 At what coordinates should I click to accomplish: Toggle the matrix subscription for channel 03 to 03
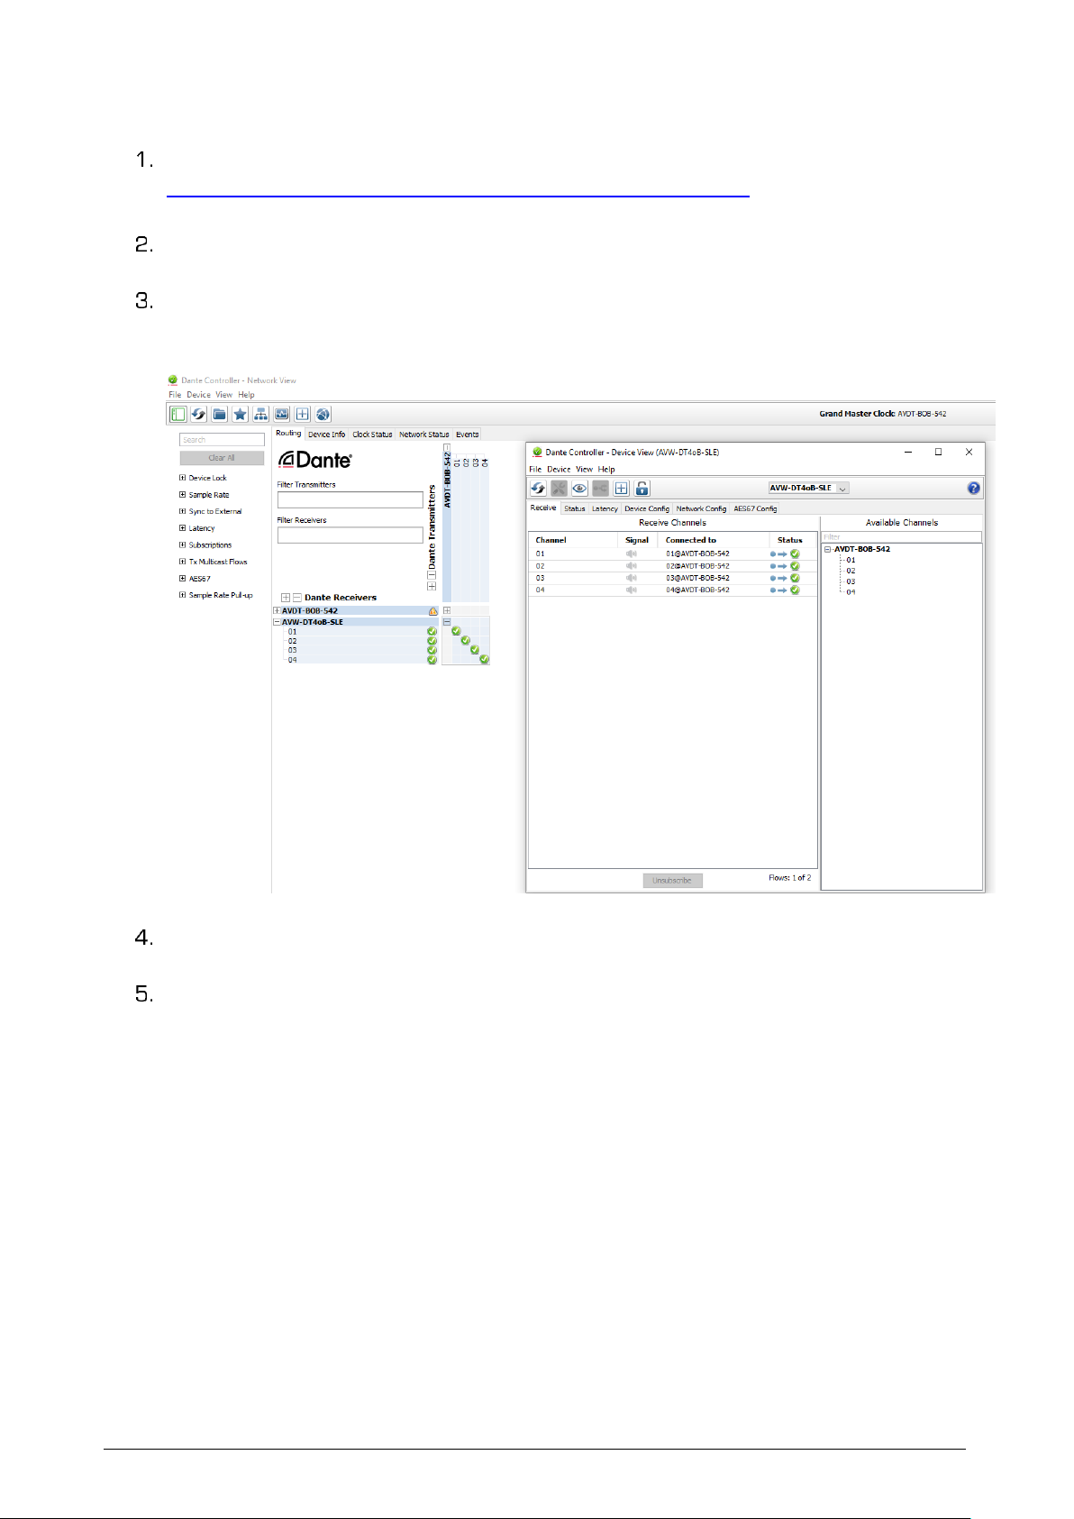474,650
